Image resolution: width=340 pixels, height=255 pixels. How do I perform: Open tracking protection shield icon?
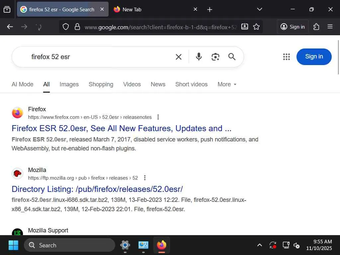coord(66,27)
